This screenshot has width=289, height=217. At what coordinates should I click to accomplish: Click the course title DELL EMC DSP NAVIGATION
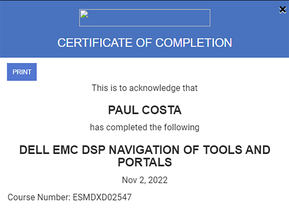(x=145, y=156)
